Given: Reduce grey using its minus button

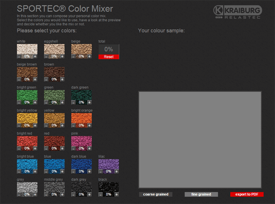Looking at the screenshot, I should (x=19, y=195).
